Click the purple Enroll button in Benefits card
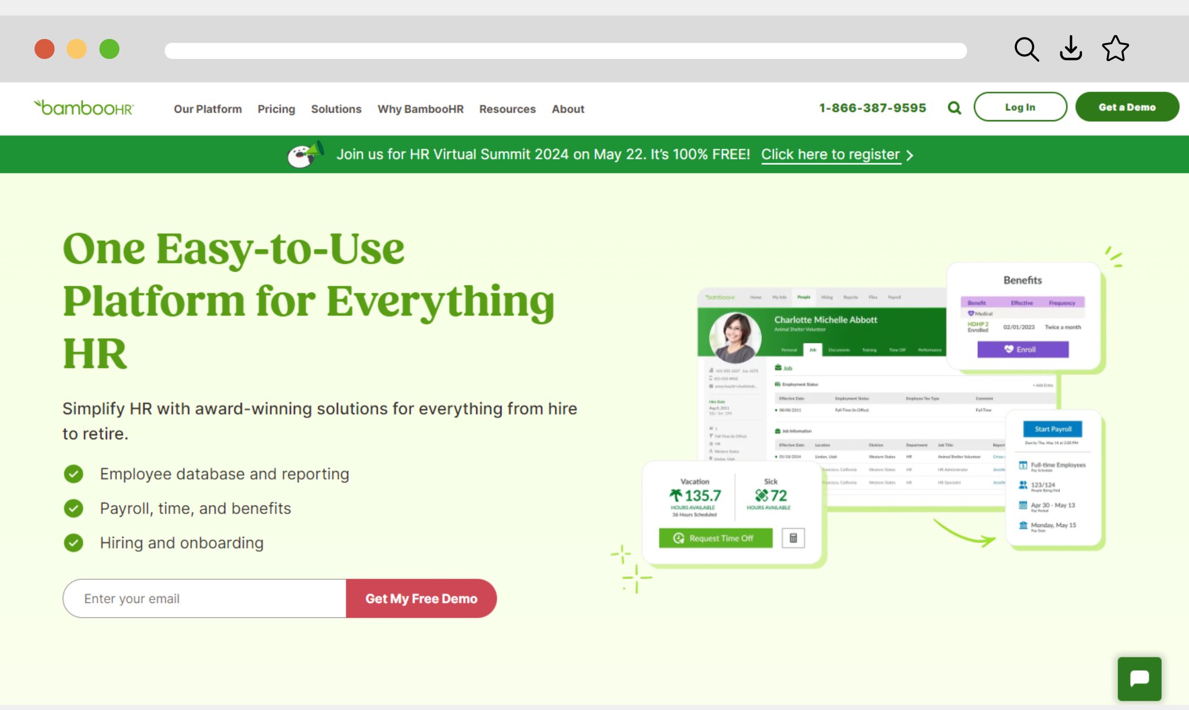This screenshot has height=710, width=1189. point(1023,349)
